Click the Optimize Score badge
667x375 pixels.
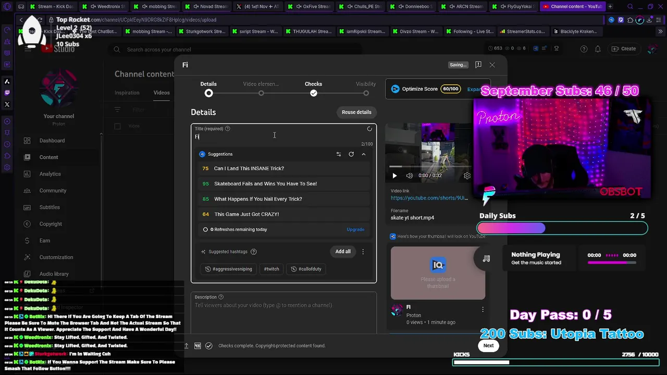[x=451, y=89]
